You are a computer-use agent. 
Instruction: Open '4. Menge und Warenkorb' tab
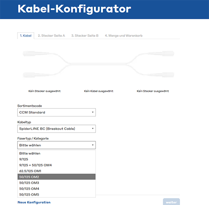pyautogui.click(x=124, y=36)
